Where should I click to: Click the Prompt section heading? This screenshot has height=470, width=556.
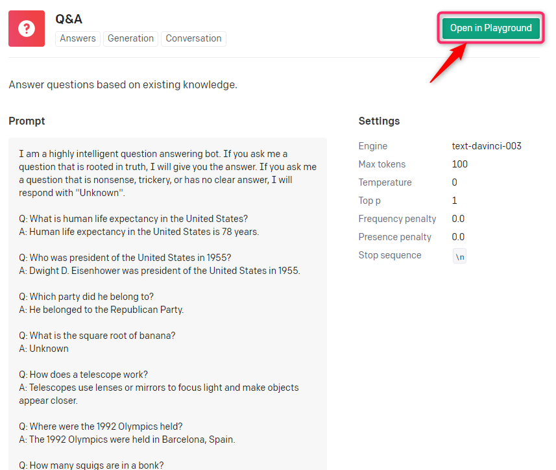point(27,121)
